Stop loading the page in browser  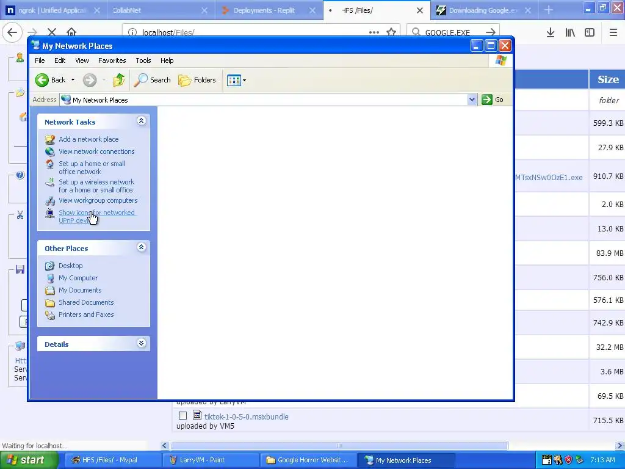[x=52, y=32]
